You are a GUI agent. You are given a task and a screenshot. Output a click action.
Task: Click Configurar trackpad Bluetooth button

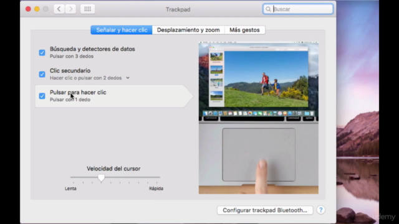pyautogui.click(x=265, y=210)
